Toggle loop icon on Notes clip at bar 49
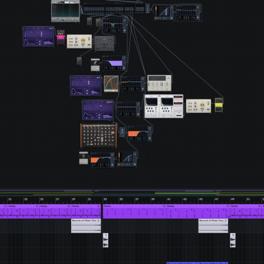The image size is (264, 264). point(260,206)
